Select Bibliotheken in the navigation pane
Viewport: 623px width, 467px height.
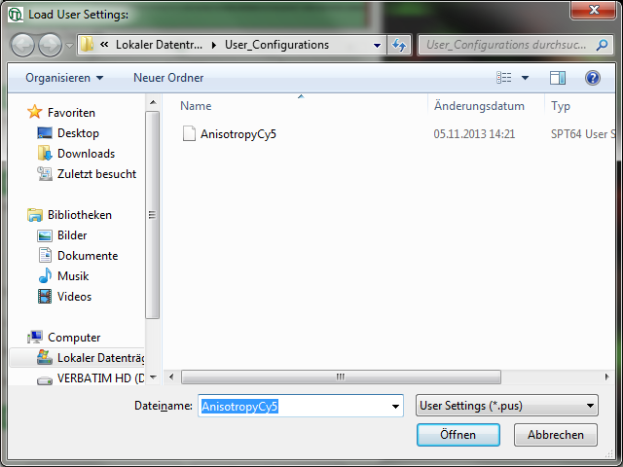click(x=80, y=215)
